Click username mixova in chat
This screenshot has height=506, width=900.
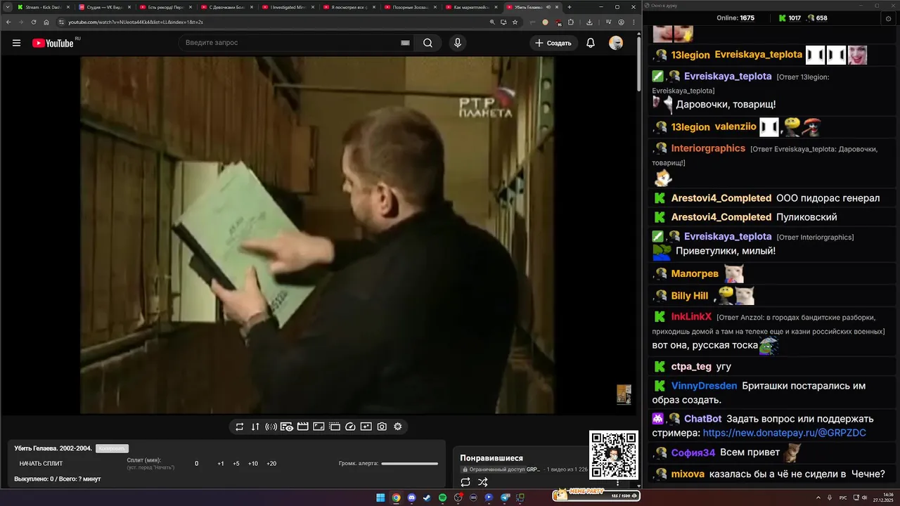tap(688, 474)
